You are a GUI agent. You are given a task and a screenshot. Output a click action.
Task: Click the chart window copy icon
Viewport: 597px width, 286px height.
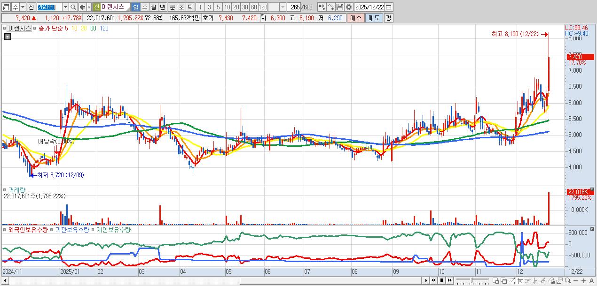559,280
